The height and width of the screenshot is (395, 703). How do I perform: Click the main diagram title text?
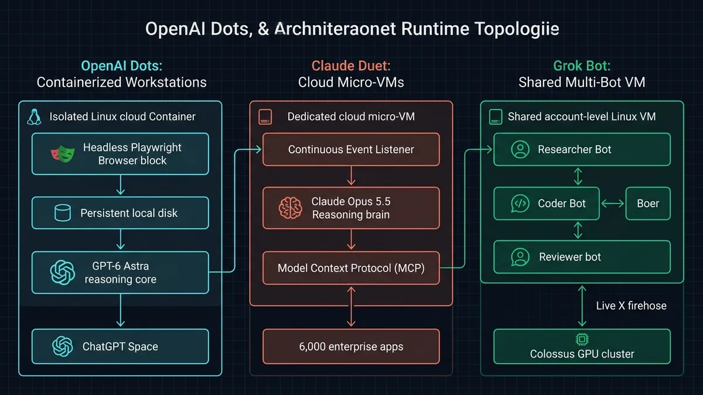click(x=351, y=29)
